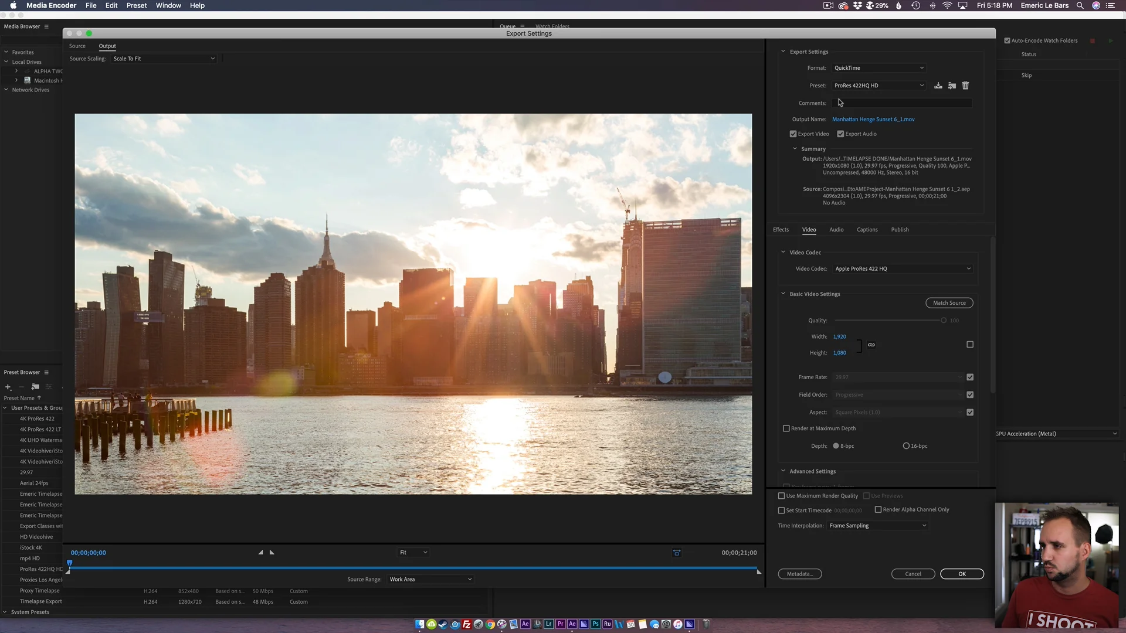Image resolution: width=1126 pixels, height=633 pixels.
Task: Click the Match Source button
Action: coord(949,303)
